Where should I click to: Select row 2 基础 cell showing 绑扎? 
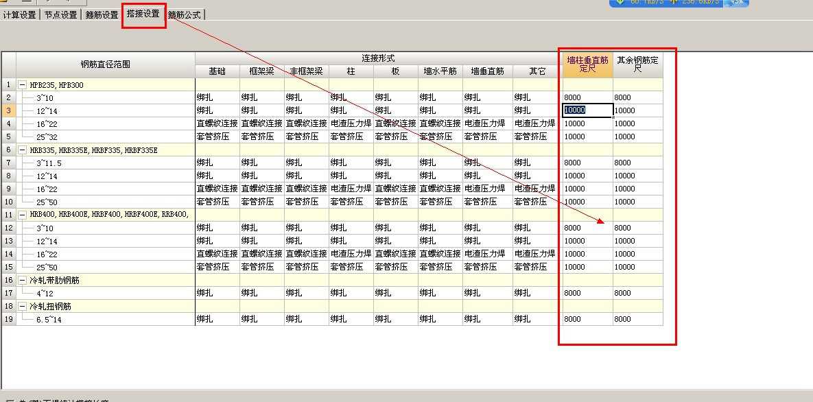[x=217, y=97]
